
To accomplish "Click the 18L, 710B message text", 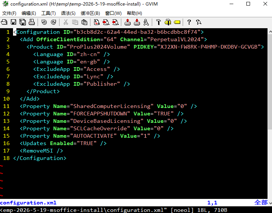I will [212, 210].
